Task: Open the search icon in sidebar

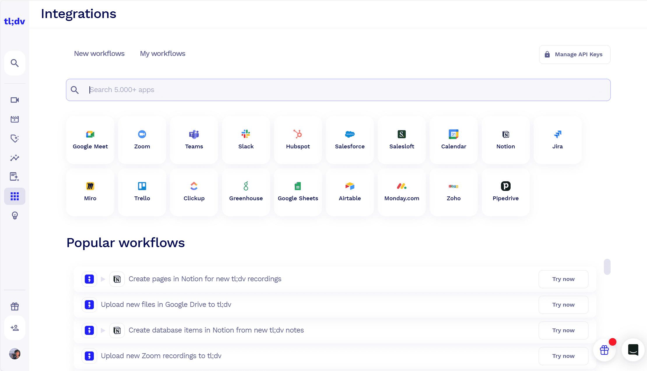Action: click(x=15, y=63)
